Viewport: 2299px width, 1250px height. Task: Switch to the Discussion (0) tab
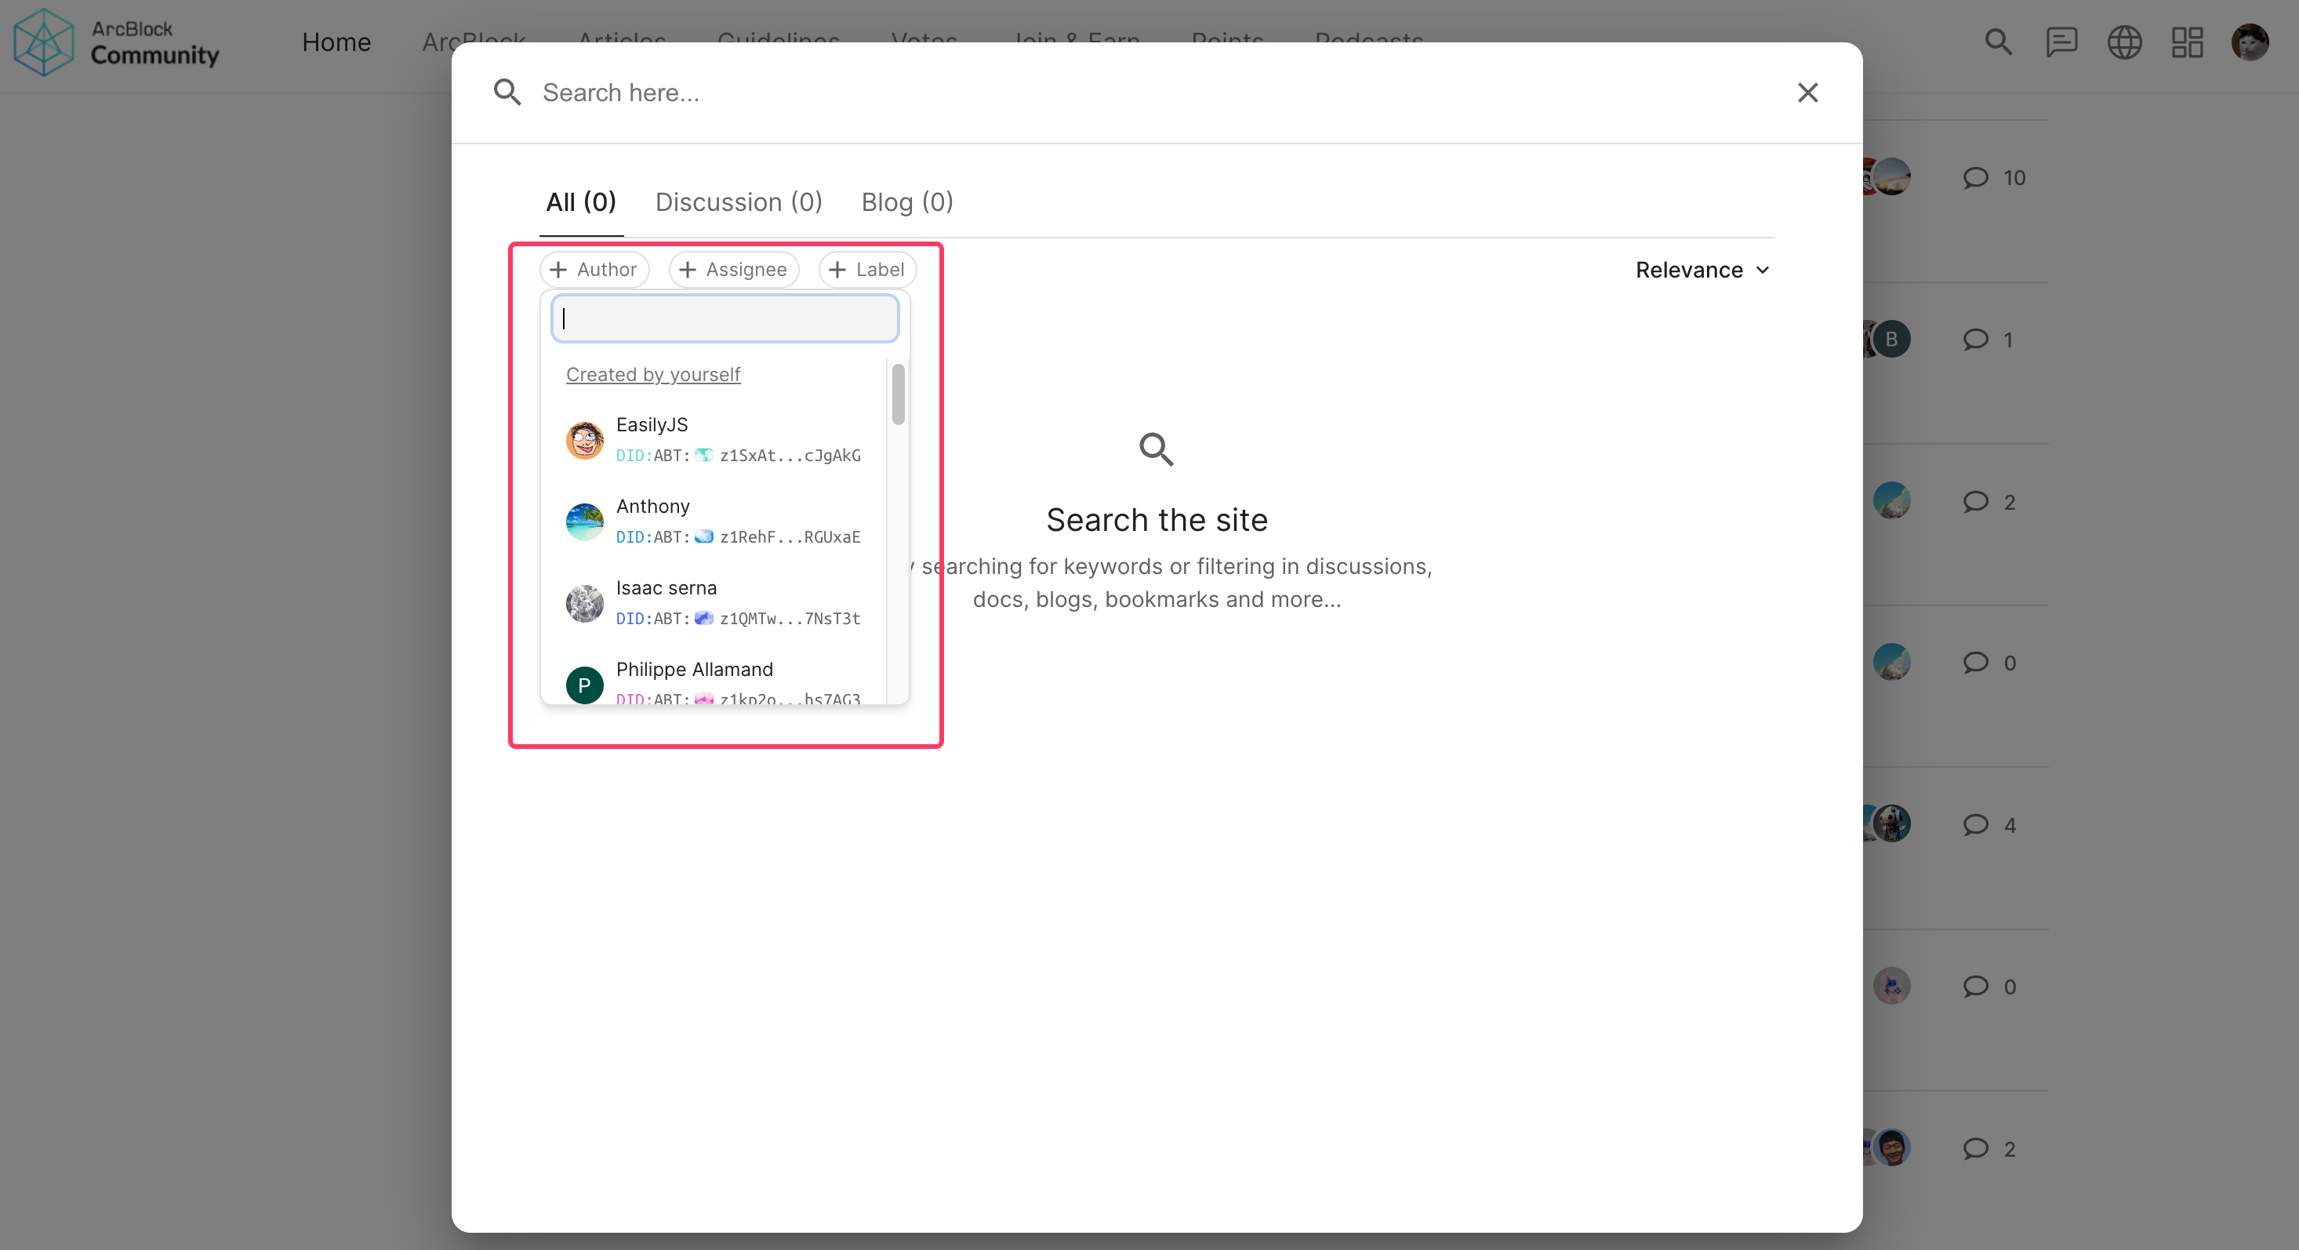pos(738,202)
